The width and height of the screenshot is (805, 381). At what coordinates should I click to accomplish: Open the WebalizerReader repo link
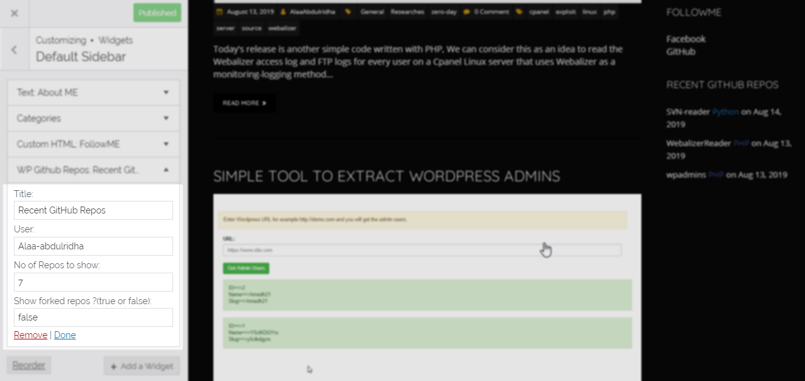point(699,143)
